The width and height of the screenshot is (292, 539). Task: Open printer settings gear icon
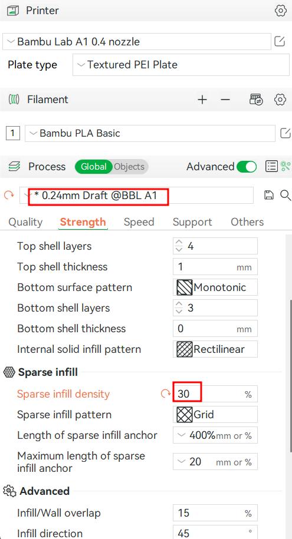coord(281,11)
